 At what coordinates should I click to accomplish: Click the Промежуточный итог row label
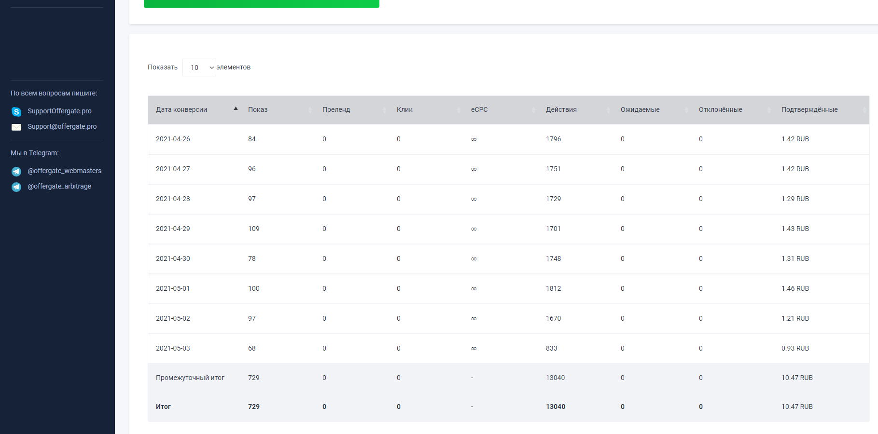[x=190, y=378]
